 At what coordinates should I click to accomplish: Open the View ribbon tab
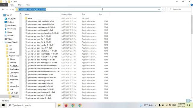[28, 5]
